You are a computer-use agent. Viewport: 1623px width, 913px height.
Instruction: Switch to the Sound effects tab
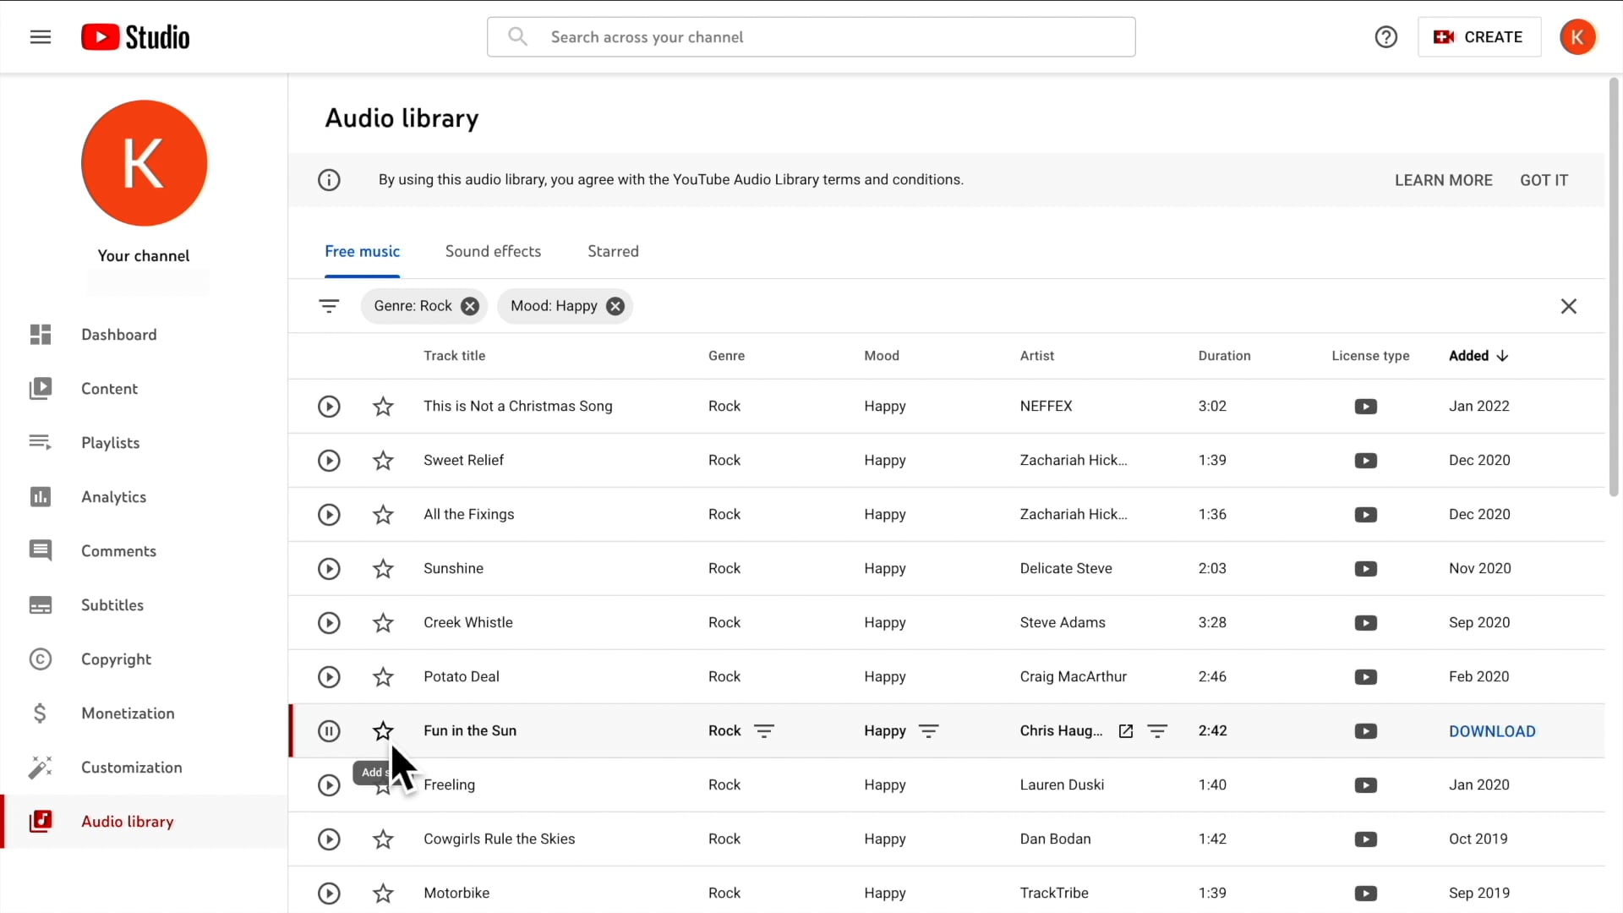493,252
